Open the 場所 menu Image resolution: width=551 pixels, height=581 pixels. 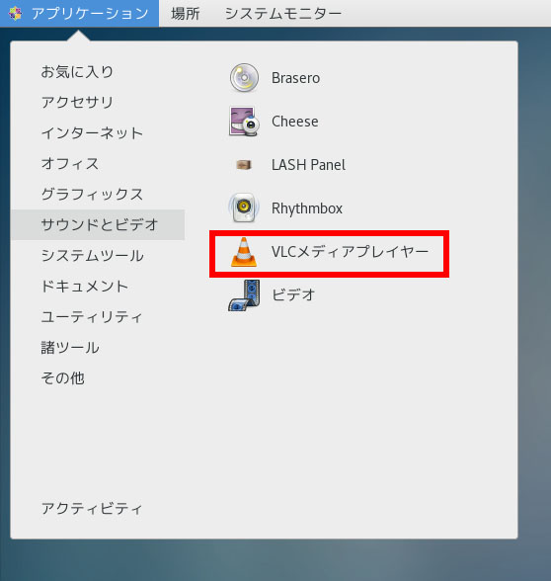tap(186, 14)
